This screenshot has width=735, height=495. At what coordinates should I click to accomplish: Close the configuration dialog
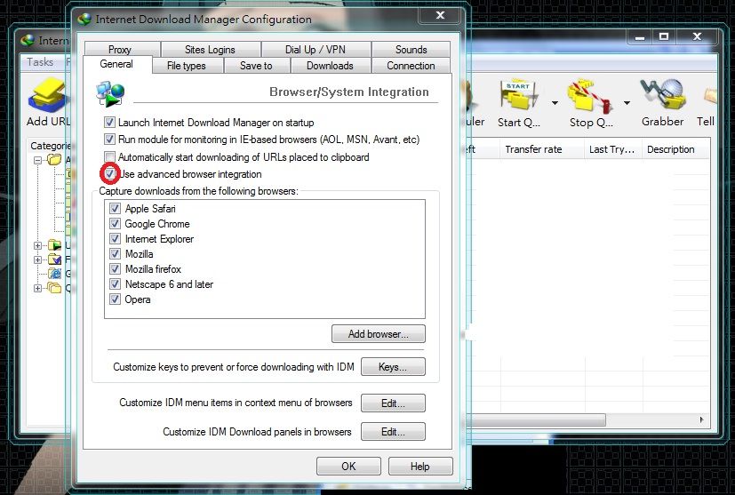coord(440,15)
